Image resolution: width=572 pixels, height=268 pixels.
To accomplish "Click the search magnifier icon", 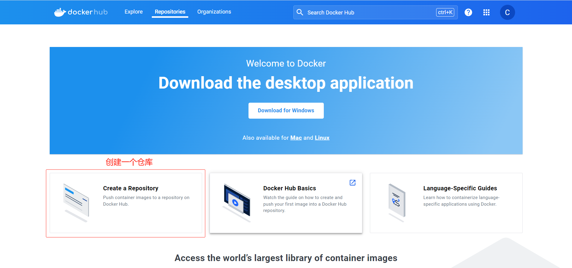I will tap(300, 12).
